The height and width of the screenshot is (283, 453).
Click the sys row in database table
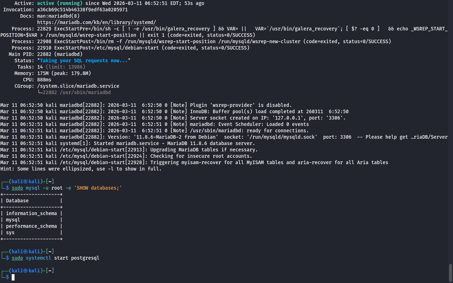(10, 232)
